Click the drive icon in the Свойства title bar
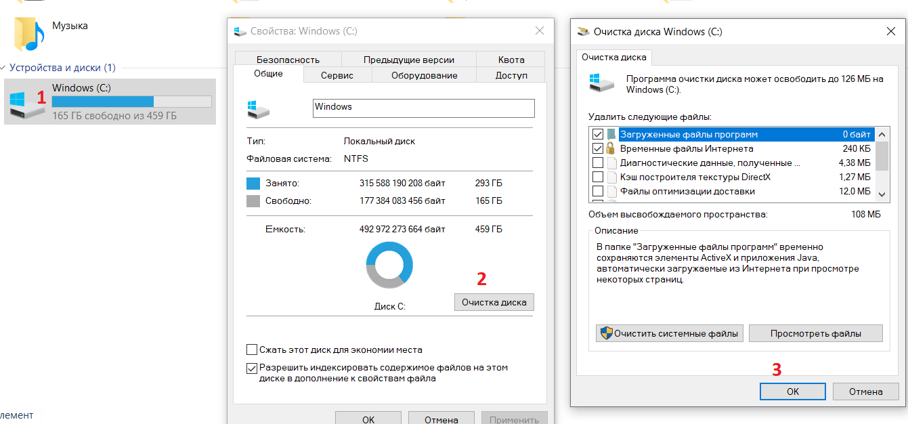 [240, 31]
